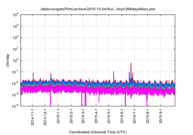The height and width of the screenshot is (135, 193).
Task: Click the 10^-1 y-axis tick label
Action: 15,72
